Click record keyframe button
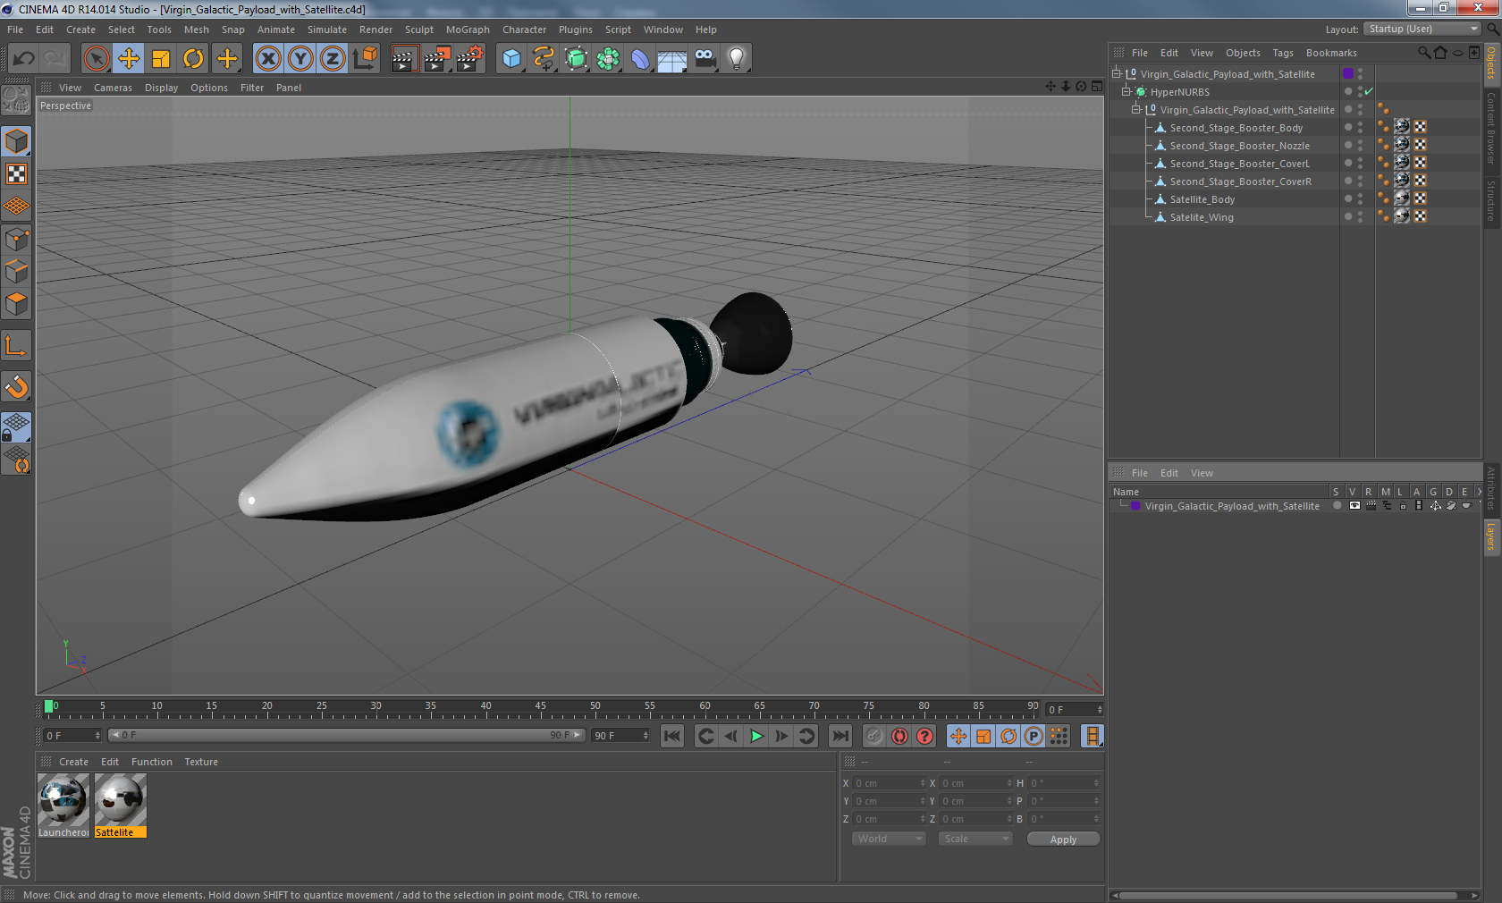1502x903 pixels. point(874,736)
